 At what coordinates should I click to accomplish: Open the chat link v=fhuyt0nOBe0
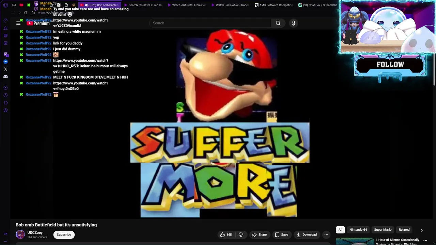pos(81,86)
